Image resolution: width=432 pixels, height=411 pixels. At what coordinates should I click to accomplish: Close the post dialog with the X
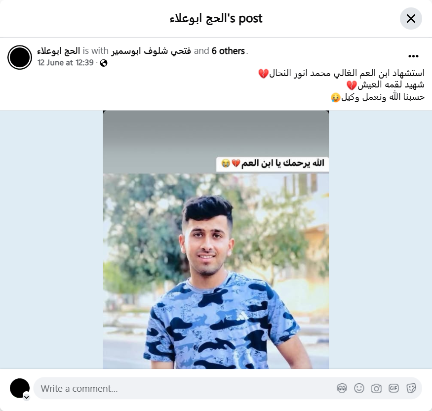[410, 19]
